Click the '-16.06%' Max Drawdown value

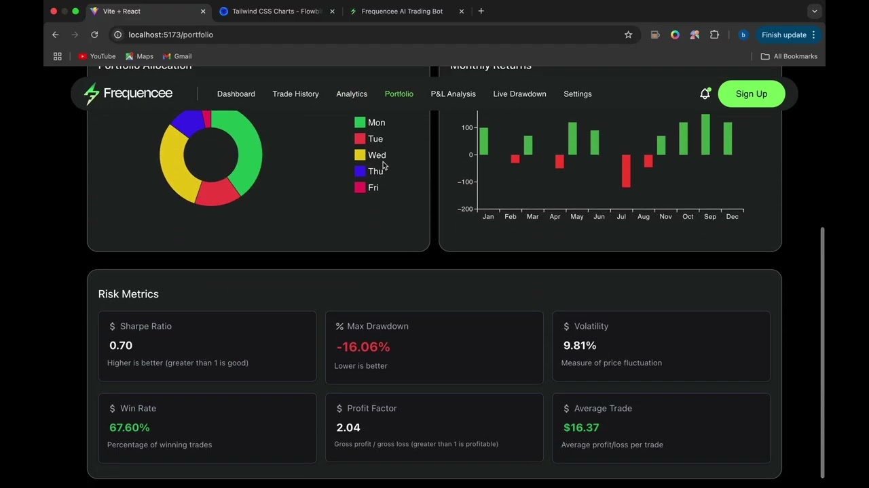tap(363, 347)
